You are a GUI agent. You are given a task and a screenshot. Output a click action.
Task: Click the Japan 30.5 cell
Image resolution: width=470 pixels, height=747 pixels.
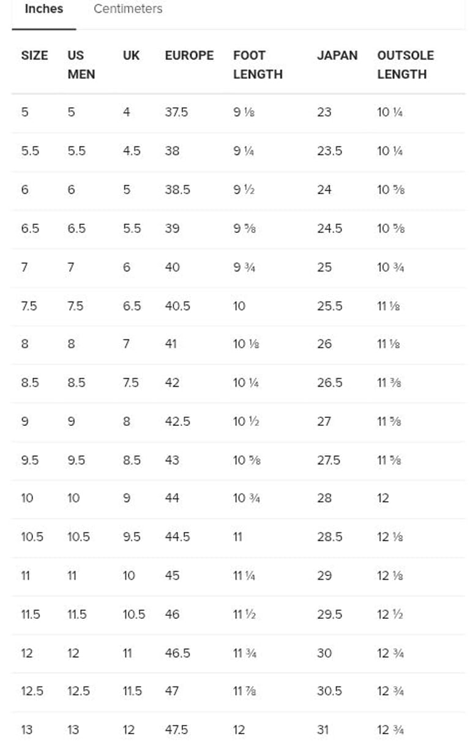[x=329, y=691]
